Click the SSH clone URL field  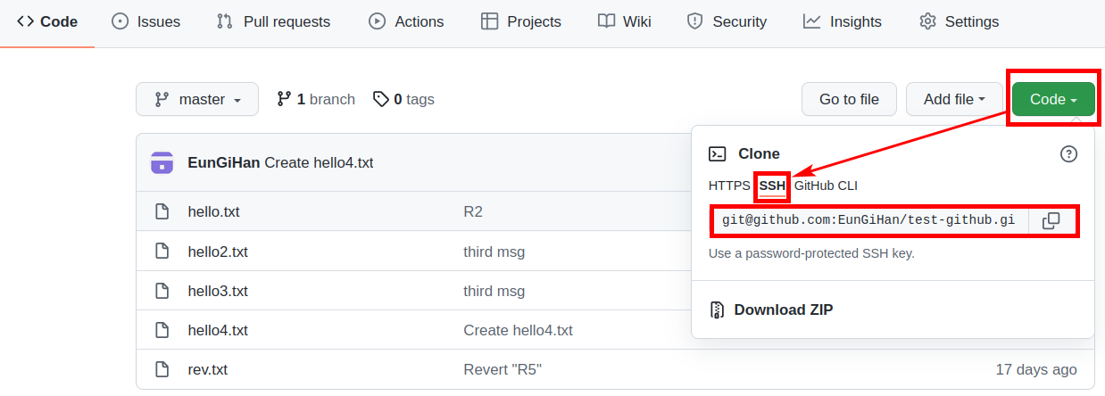(x=868, y=220)
